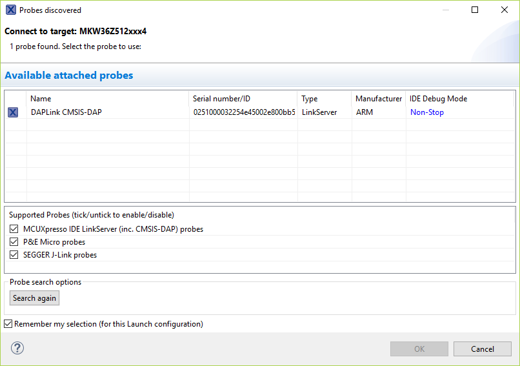Open the Non-Stop debug mode selector
This screenshot has height=366, width=520.
pyautogui.click(x=427, y=112)
